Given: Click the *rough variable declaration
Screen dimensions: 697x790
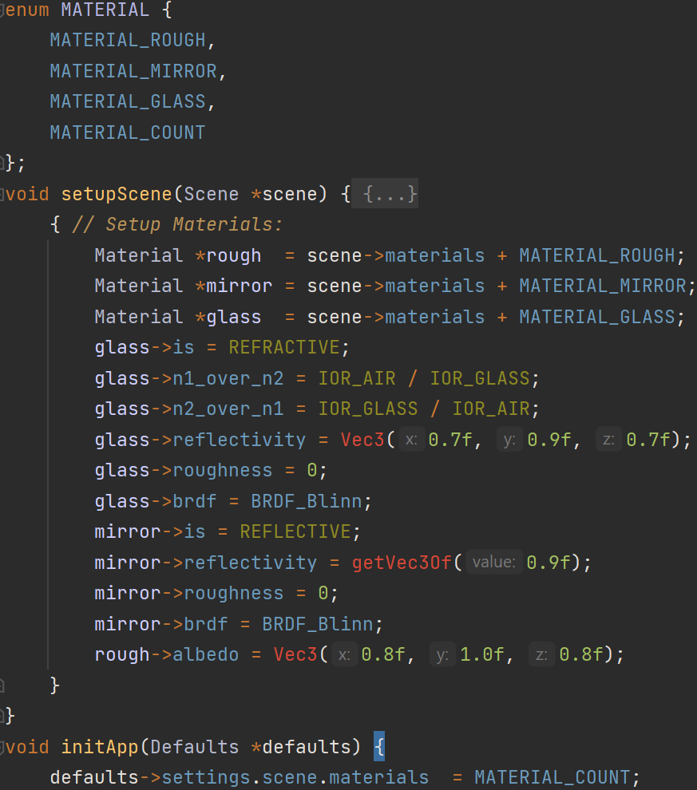Looking at the screenshot, I should pos(228,255).
